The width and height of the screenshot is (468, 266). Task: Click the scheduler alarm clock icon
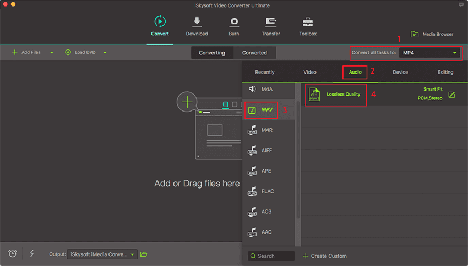13,254
